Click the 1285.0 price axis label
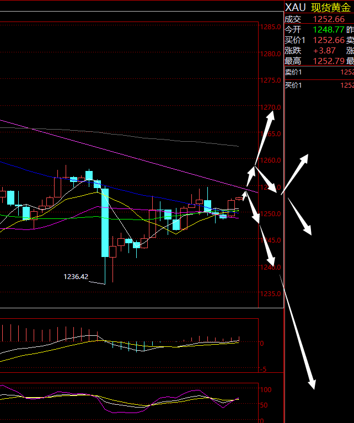Image resolution: width=354 pixels, height=423 pixels. (x=270, y=27)
